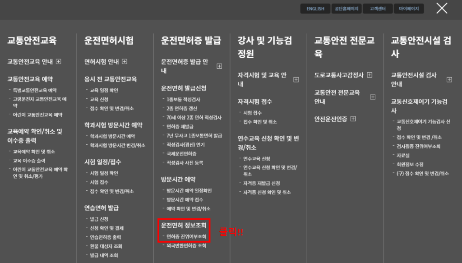Viewport: 462px width, 263px height.
Task: Expand 교통안전교육 안내 plus icon
Action: 58,61
